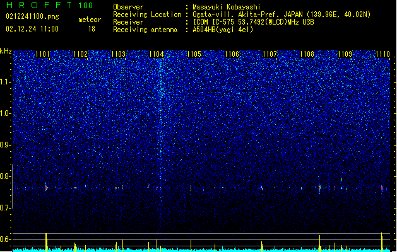The width and height of the screenshot is (397, 252).
Task: Click time marker 1101
Action: tap(42, 54)
